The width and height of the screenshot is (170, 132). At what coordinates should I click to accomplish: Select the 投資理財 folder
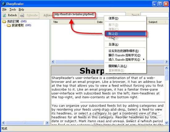point(18,25)
